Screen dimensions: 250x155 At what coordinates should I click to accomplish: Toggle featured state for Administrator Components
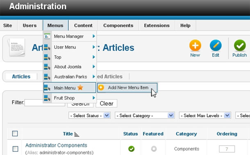[x=154, y=149]
